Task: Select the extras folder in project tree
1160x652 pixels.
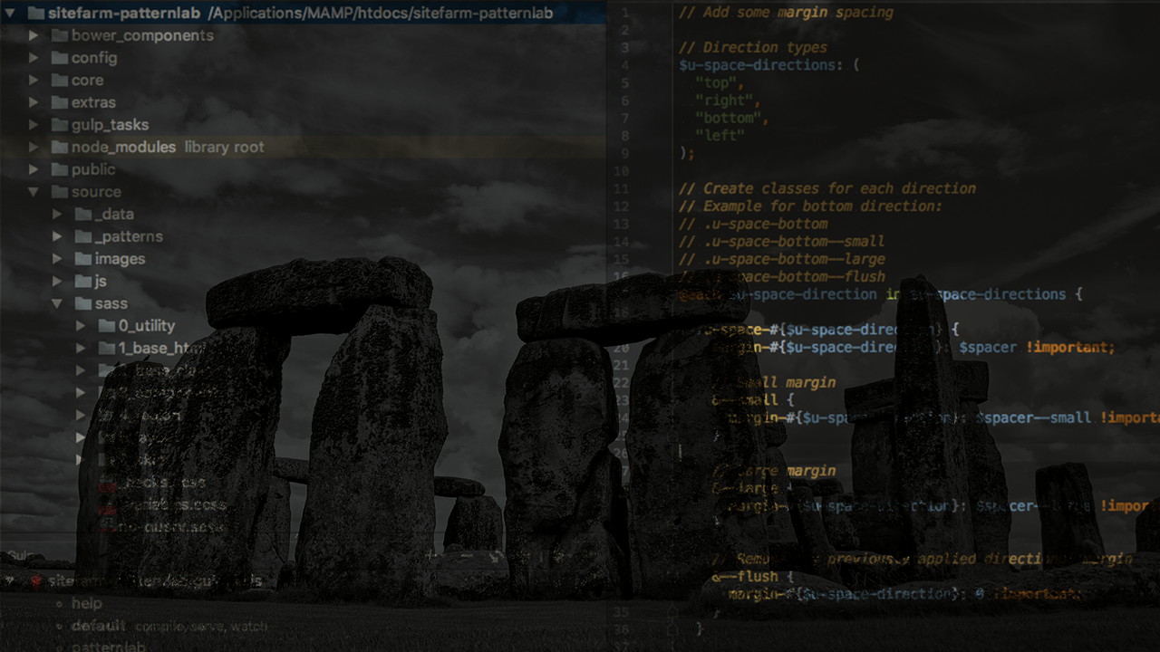Action: pyautogui.click(x=93, y=102)
